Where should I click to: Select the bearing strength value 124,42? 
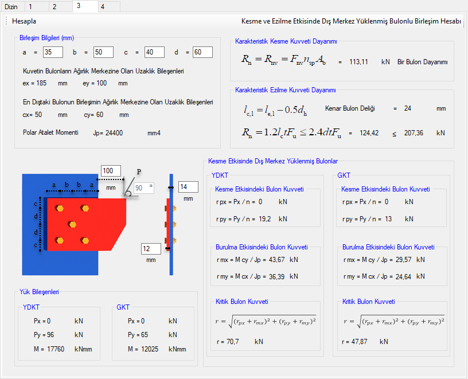369,133
